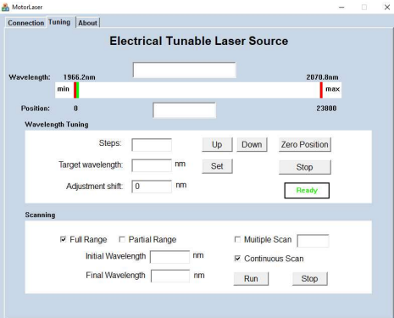
Task: Click the Zero Position button
Action: [305, 144]
